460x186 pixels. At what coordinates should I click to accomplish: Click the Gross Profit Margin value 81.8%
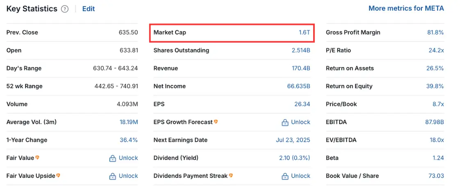pos(435,32)
